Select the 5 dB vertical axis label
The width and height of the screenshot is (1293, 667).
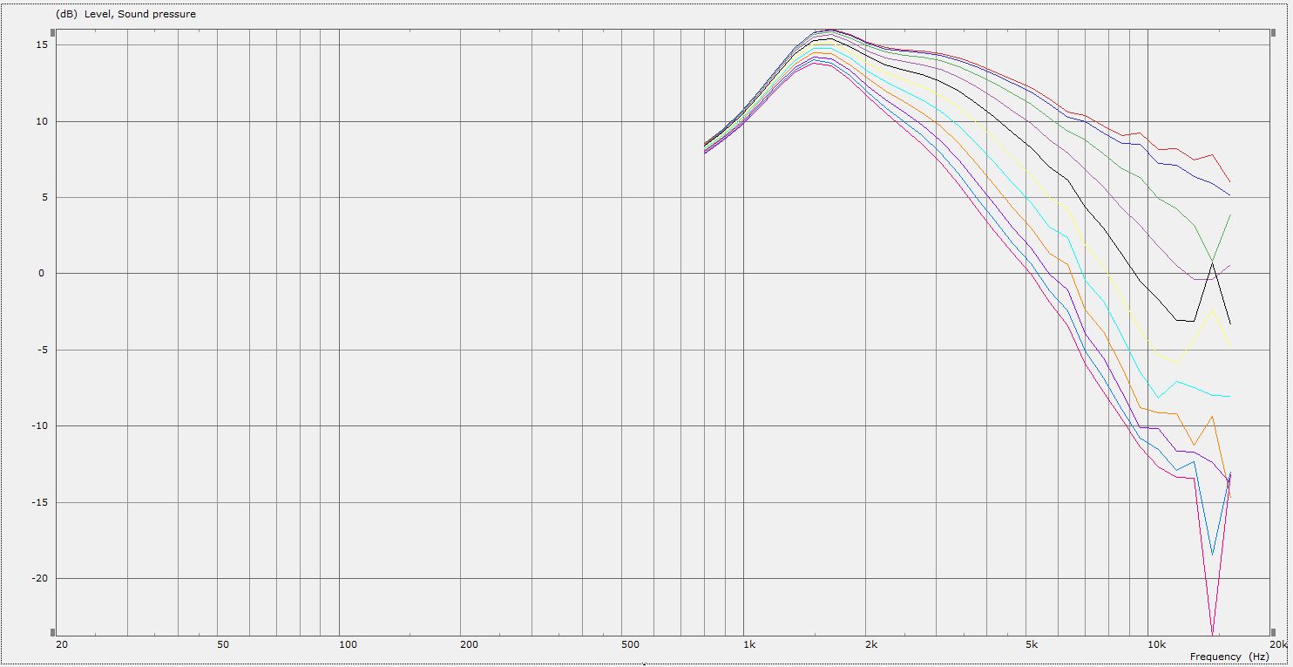click(44, 198)
